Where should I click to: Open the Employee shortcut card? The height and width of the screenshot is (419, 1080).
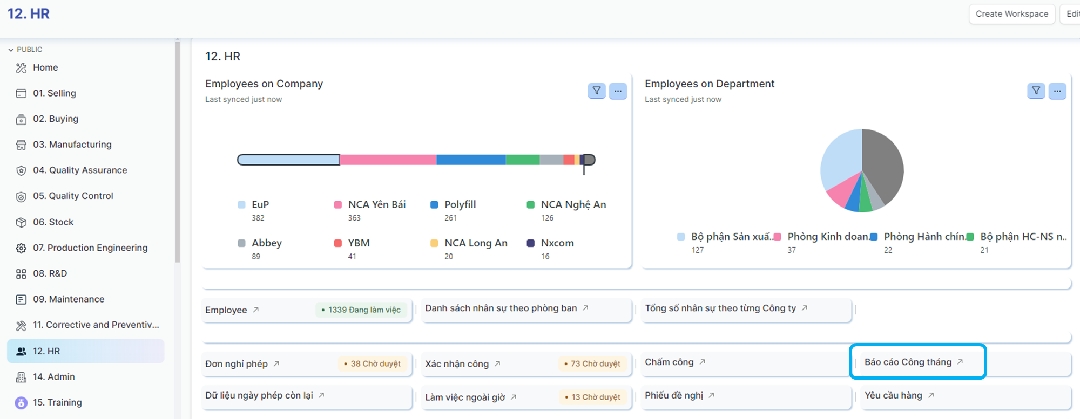coord(226,310)
